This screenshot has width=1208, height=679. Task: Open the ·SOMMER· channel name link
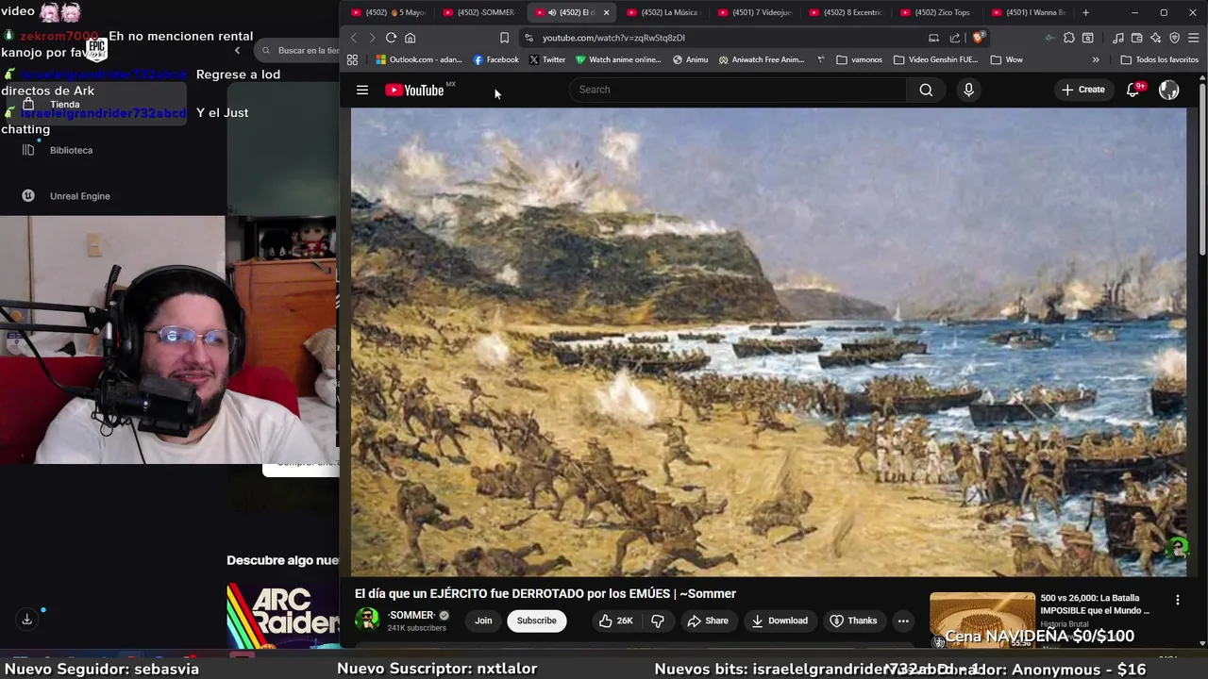tap(411, 615)
